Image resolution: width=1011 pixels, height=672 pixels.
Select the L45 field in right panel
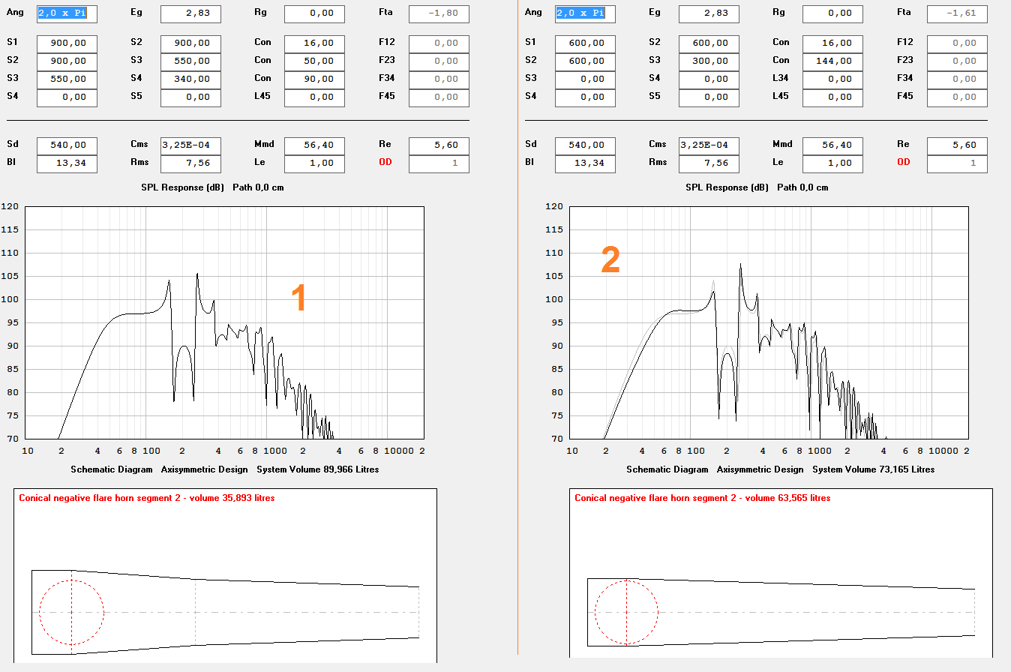point(832,97)
